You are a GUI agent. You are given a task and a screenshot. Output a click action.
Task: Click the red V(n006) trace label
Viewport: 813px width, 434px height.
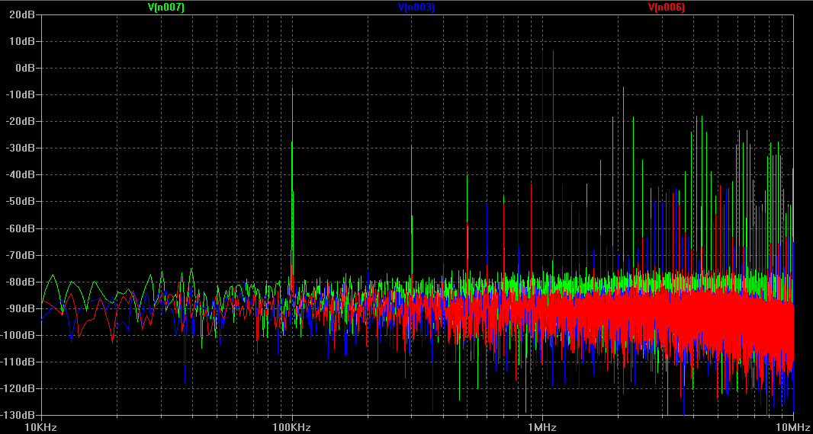(x=667, y=7)
